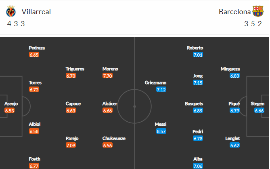Select Trigueros in Villarreal midfield
The width and height of the screenshot is (270, 169).
[x=75, y=69]
